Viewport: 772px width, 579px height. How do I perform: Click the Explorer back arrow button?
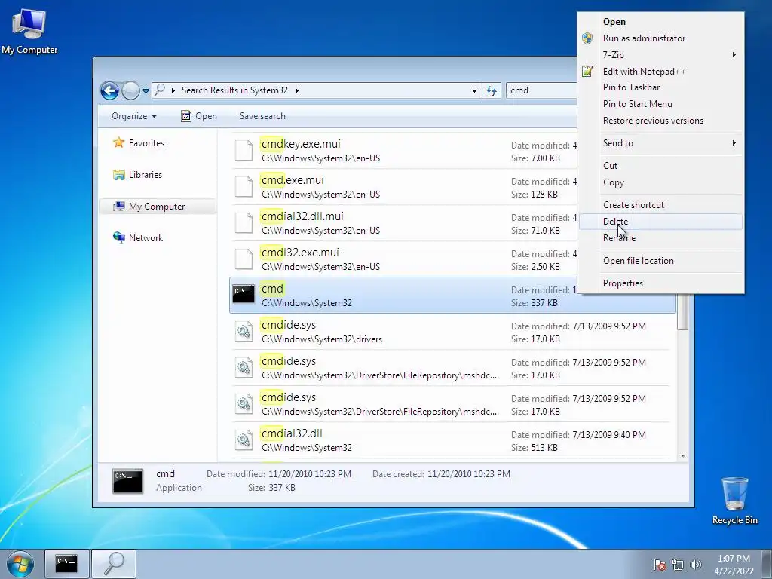click(x=109, y=90)
